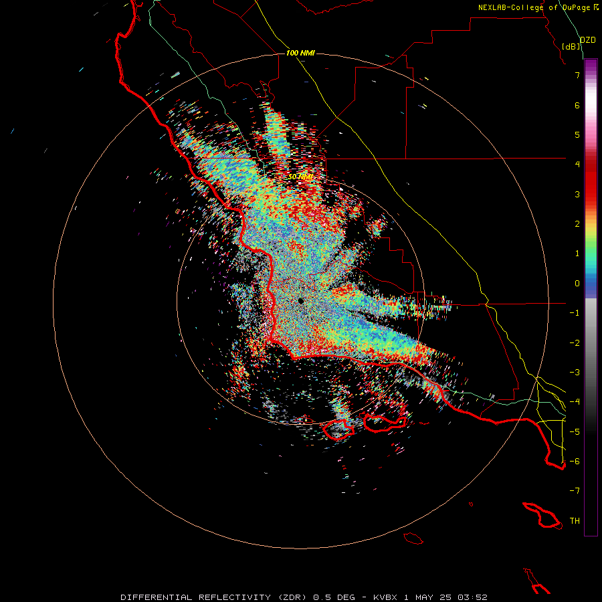602x602 pixels.
Task: Click the TH threshold label in legend
Action: (575, 521)
